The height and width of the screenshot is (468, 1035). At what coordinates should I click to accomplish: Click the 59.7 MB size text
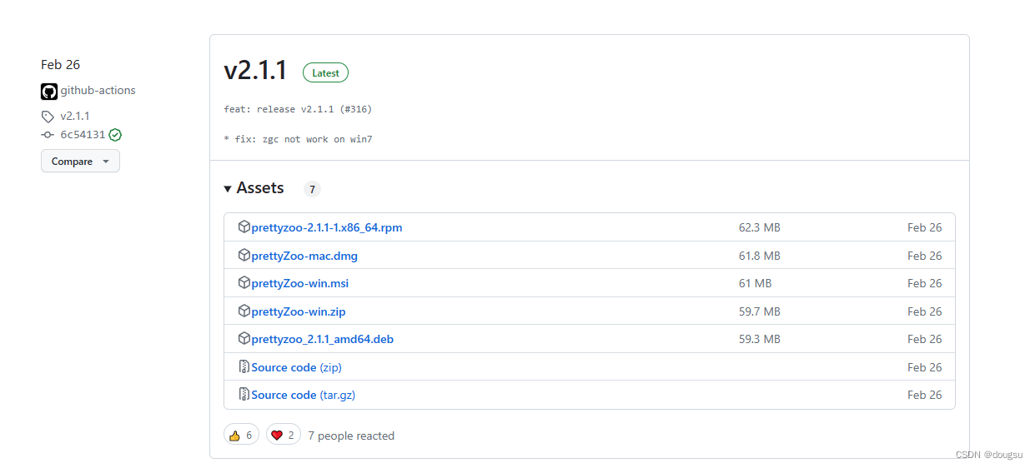point(760,311)
